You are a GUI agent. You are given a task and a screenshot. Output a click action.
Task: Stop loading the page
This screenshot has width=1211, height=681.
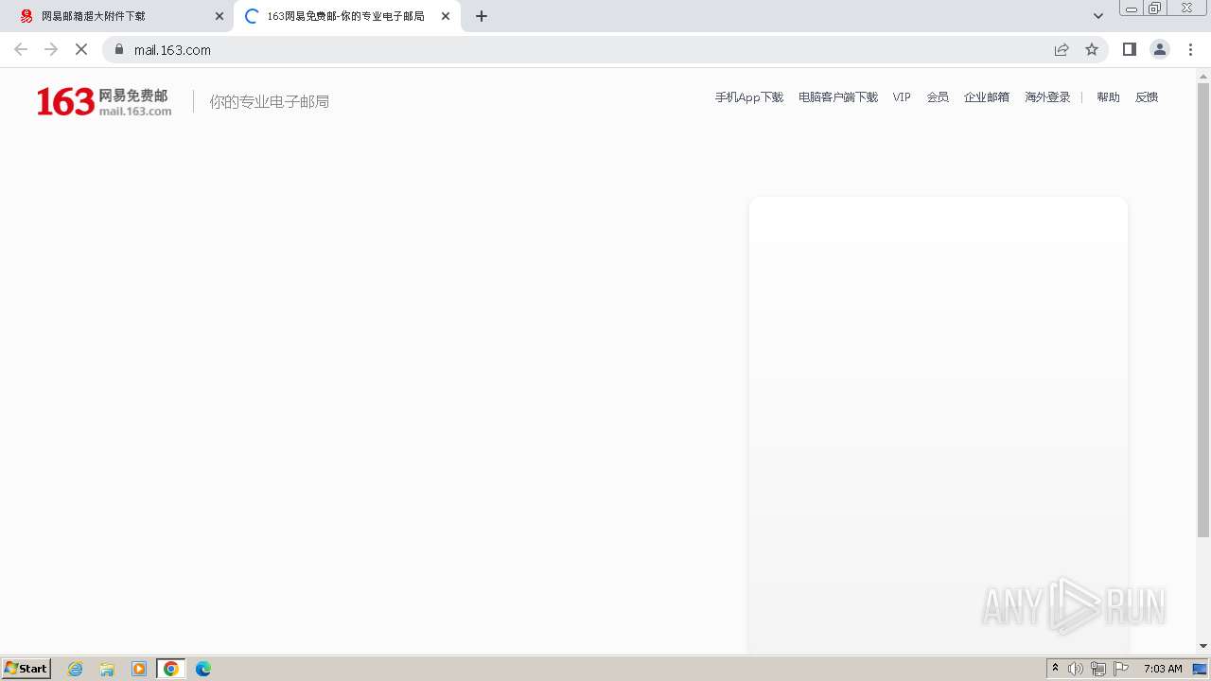coord(81,49)
